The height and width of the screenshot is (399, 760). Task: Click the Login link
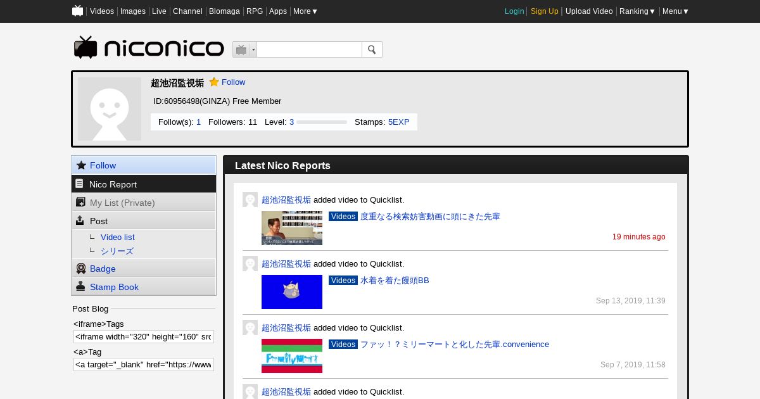point(514,11)
